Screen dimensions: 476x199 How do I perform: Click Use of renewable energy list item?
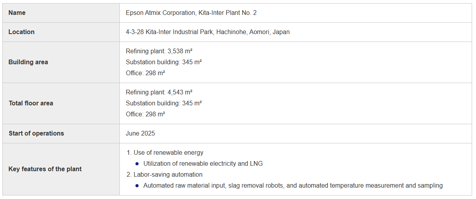click(x=168, y=153)
